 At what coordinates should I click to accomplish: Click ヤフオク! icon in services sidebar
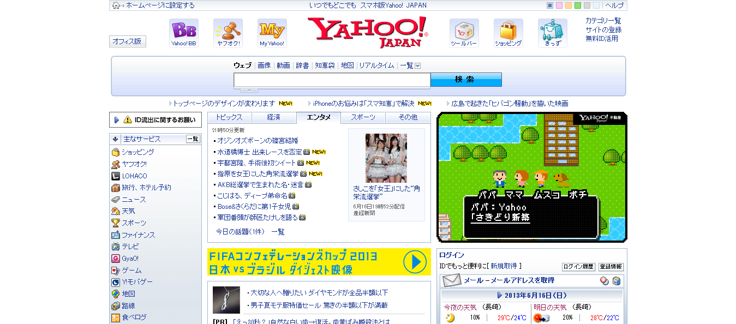116,164
